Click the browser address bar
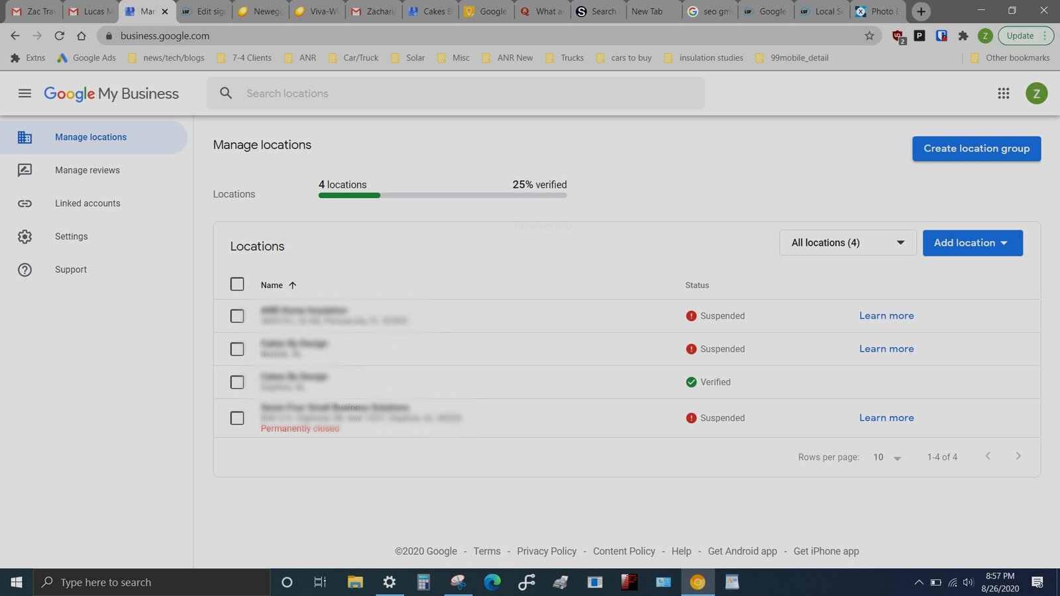The image size is (1060, 596). click(489, 36)
